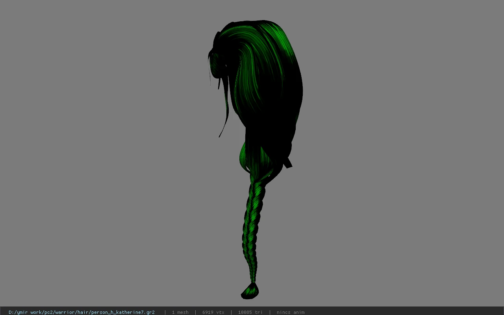Click the '6919 vtx' status entry
Viewport: 504px width, 315px height.
click(x=213, y=312)
